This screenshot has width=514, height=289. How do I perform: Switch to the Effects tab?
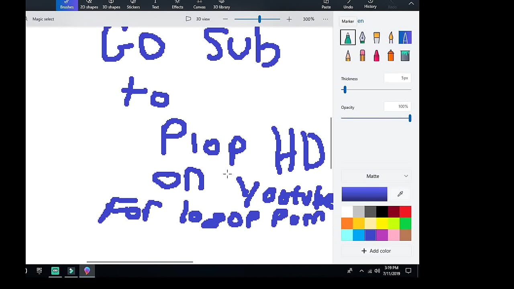coord(177,5)
